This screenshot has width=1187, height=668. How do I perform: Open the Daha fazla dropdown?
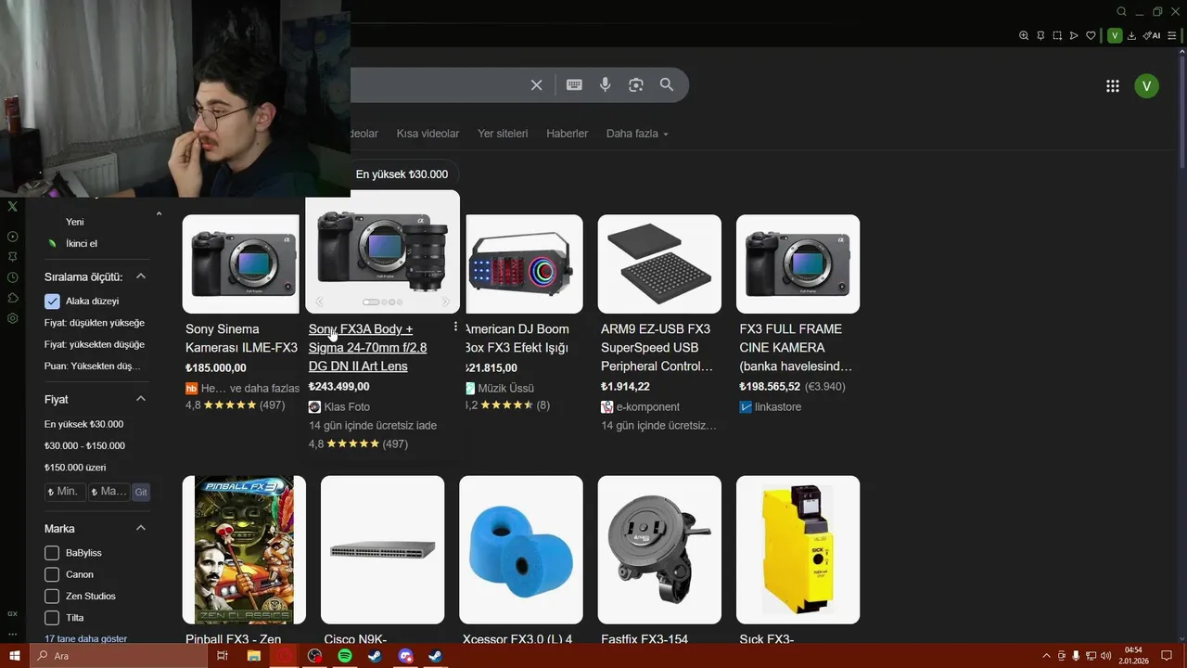(637, 134)
